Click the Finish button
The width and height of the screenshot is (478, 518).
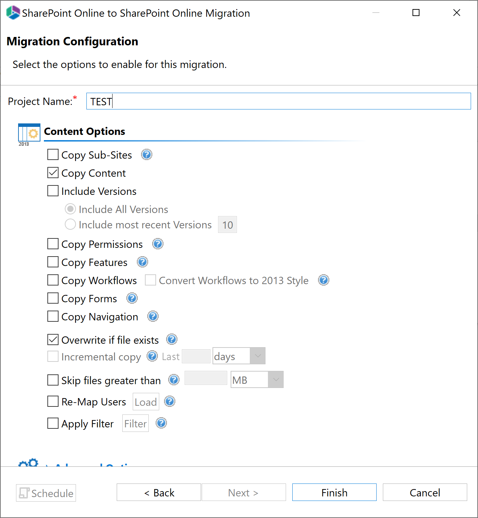click(x=334, y=492)
